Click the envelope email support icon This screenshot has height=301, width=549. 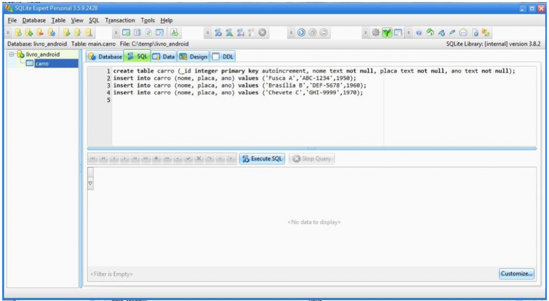pos(463,33)
